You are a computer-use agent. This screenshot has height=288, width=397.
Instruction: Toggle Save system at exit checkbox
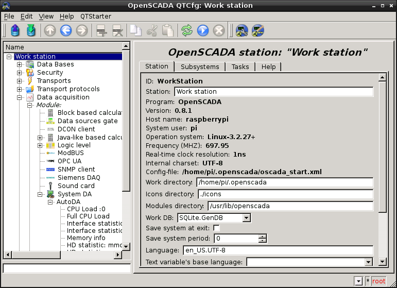pos(216,228)
